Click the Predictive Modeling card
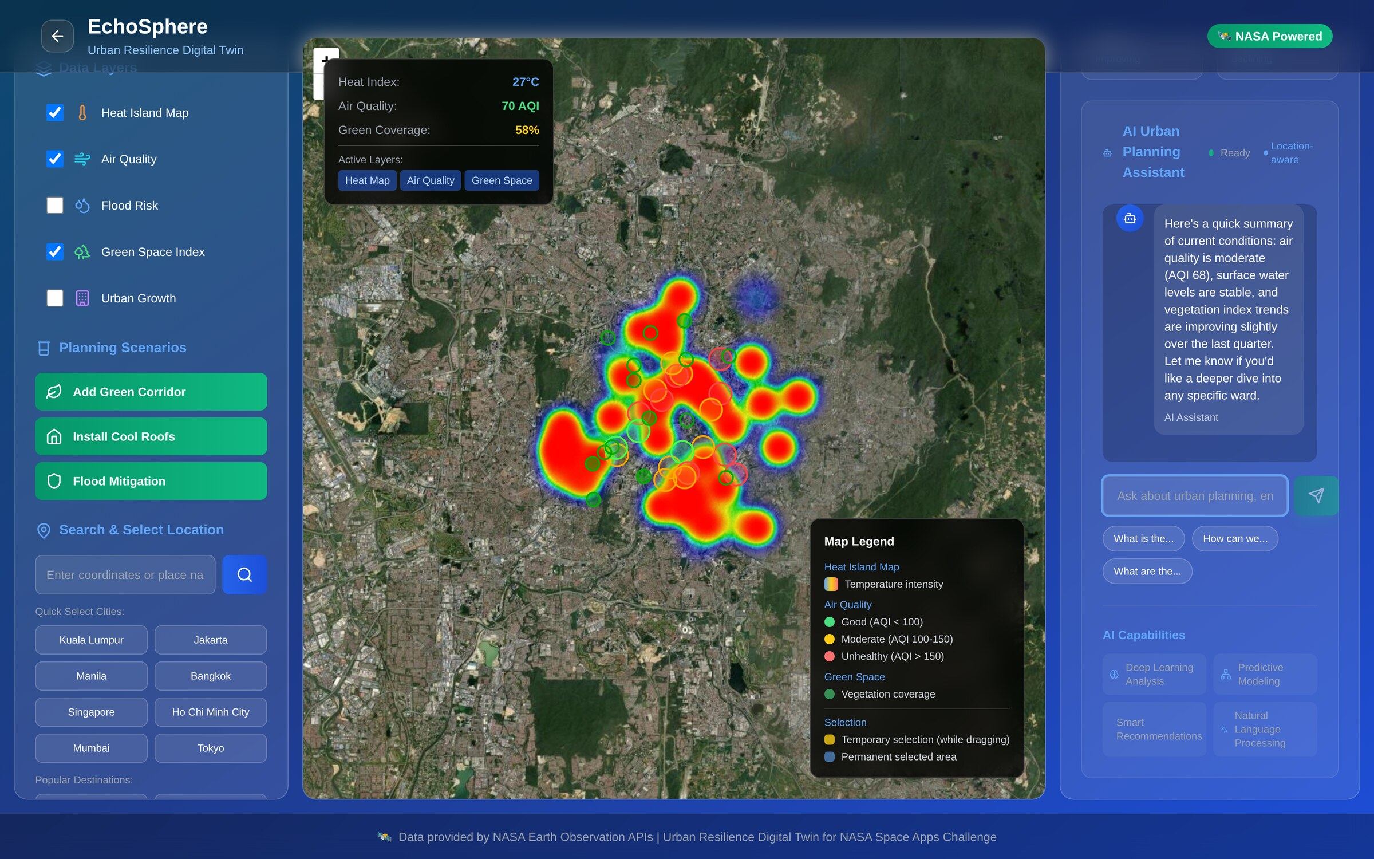 click(x=1265, y=674)
